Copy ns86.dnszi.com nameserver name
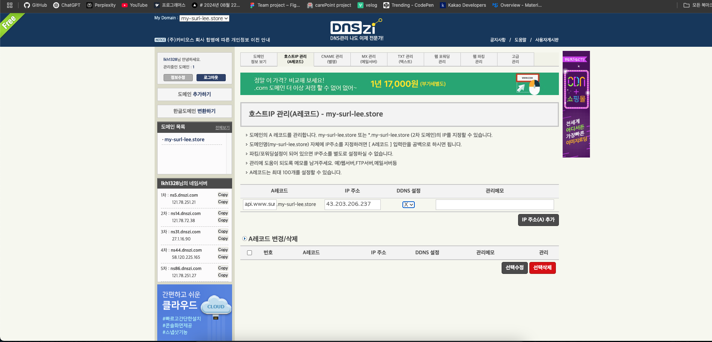712x342 pixels. pyautogui.click(x=223, y=268)
